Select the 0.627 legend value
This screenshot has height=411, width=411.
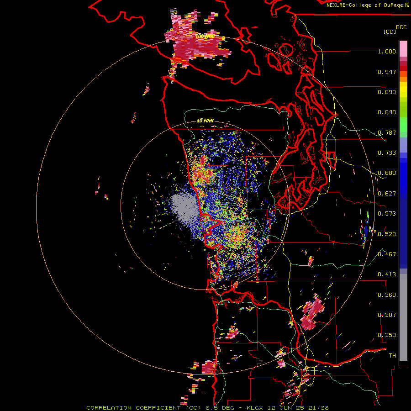point(387,194)
